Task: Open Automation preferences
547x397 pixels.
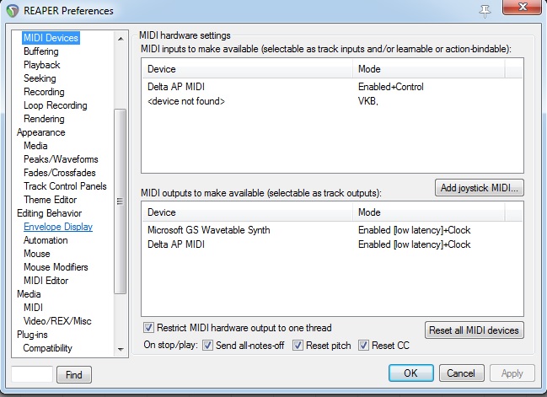Action: (x=46, y=240)
